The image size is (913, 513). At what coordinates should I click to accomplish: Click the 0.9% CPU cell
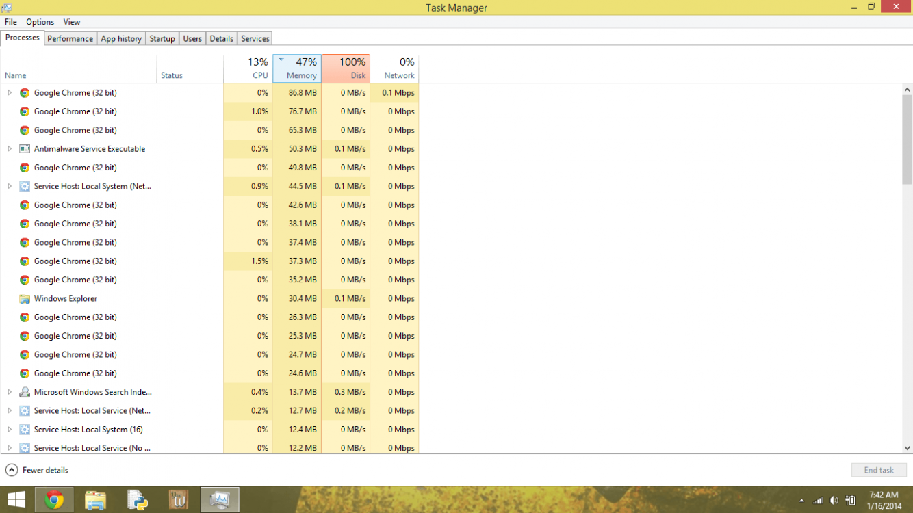point(248,186)
